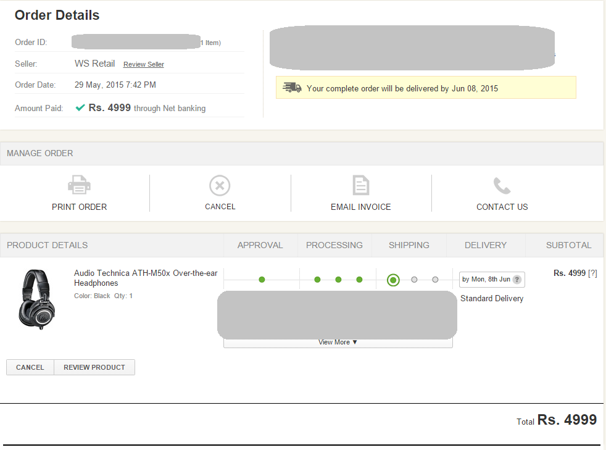Screen dimensions: 606x450
Task: Click the PROCESSING column header
Action: tap(334, 245)
